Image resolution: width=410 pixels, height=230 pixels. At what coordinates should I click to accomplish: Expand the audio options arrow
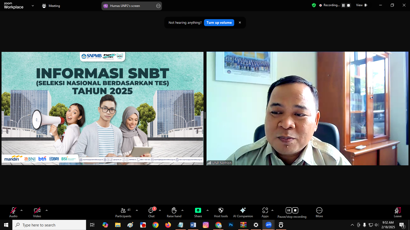tap(22, 210)
